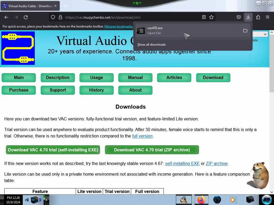Click the computer icon in system tray
The height and width of the screenshot is (205, 274).
36,200
